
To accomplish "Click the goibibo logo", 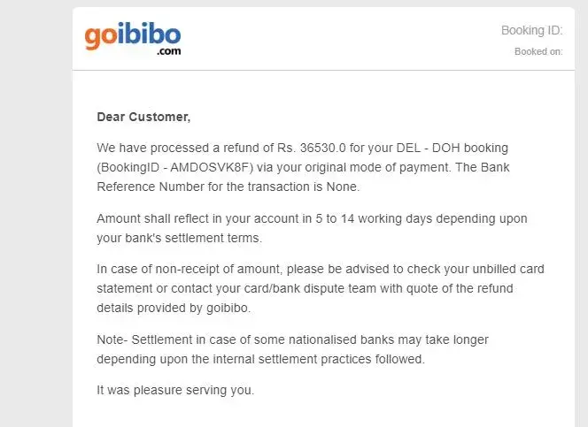I will pyautogui.click(x=133, y=37).
